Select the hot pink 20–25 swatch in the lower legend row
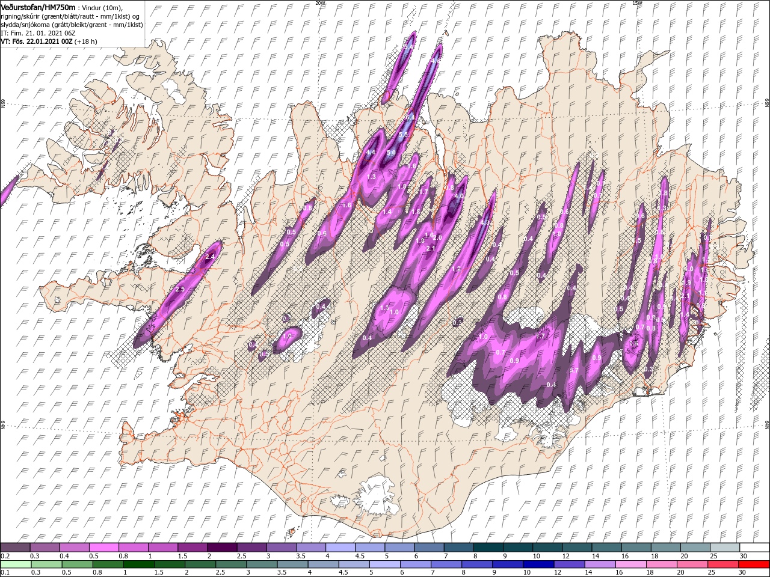 [x=692, y=564]
